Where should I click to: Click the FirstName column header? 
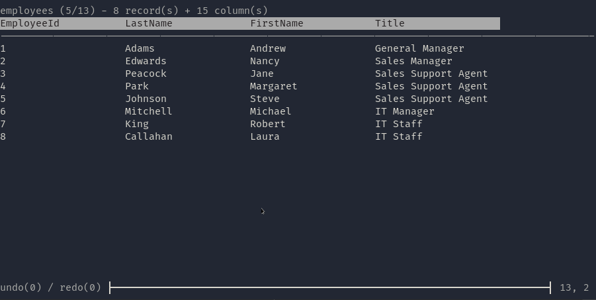click(277, 24)
